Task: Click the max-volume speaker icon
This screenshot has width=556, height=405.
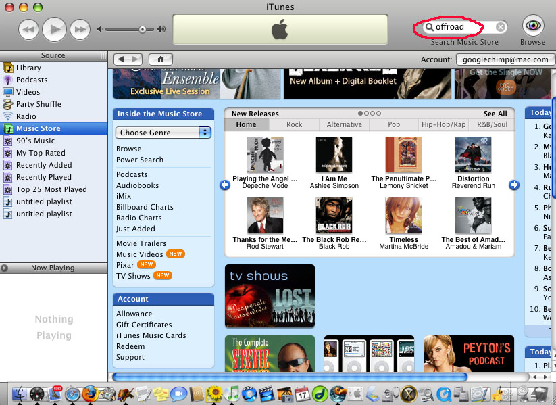Action: click(161, 29)
